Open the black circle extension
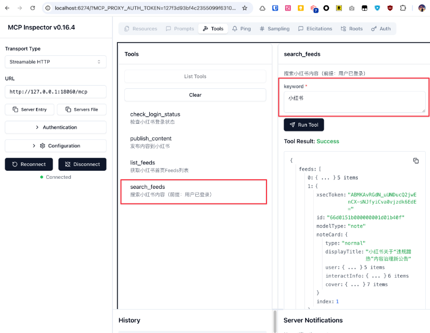 [x=326, y=8]
